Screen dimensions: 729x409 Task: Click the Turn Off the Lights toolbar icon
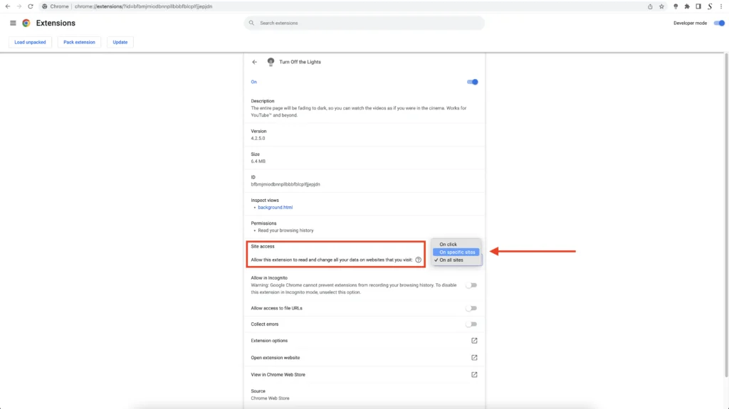point(675,6)
